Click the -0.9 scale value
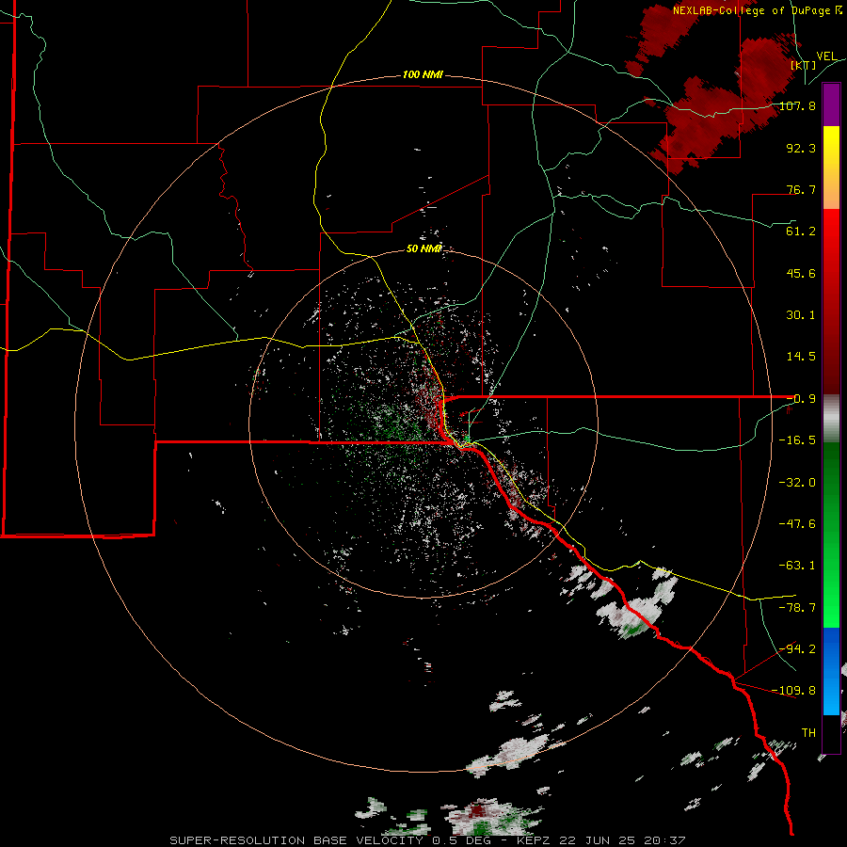 click(801, 399)
